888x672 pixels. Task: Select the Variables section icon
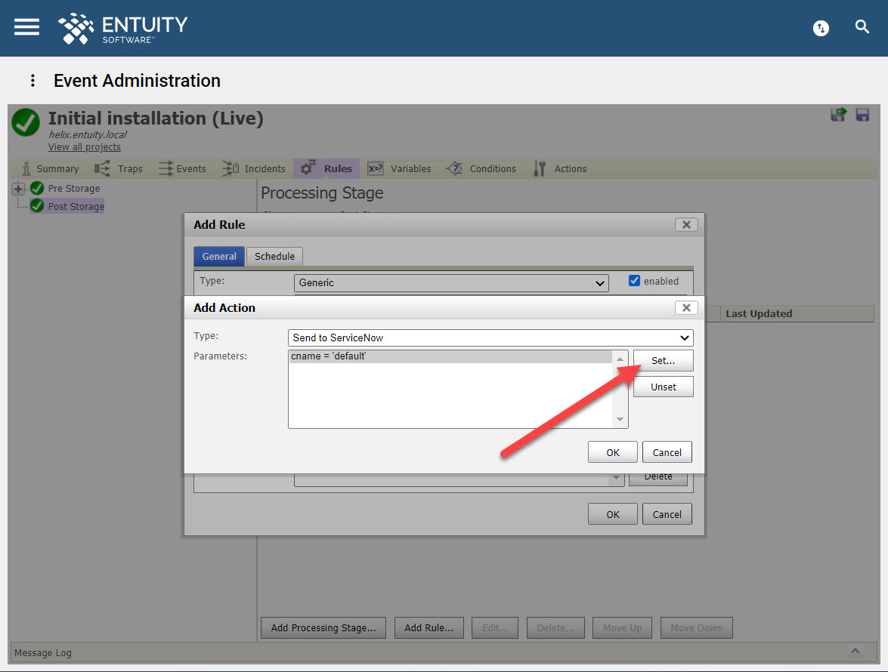tap(376, 168)
